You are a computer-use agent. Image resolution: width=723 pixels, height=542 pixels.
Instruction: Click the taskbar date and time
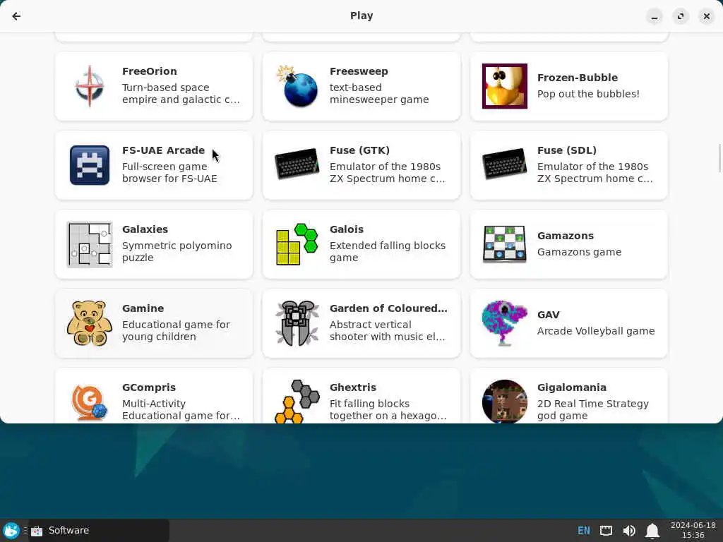point(693,530)
